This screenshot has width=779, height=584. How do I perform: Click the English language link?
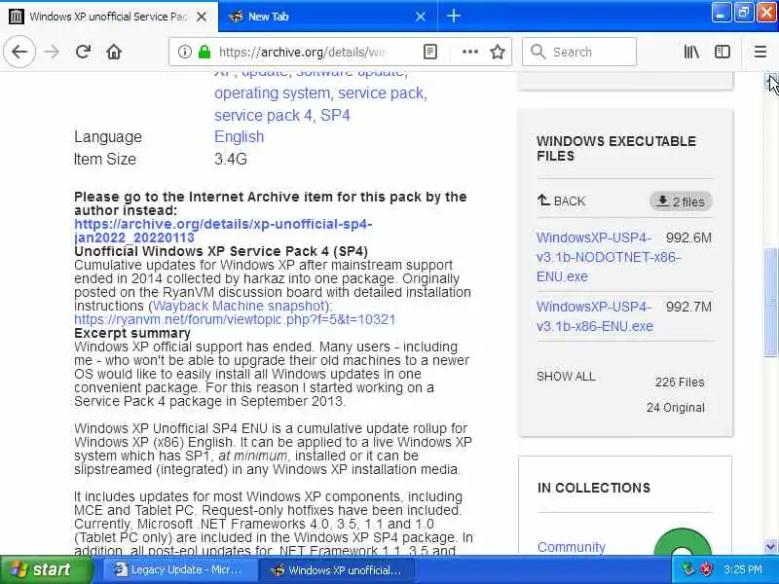click(239, 136)
